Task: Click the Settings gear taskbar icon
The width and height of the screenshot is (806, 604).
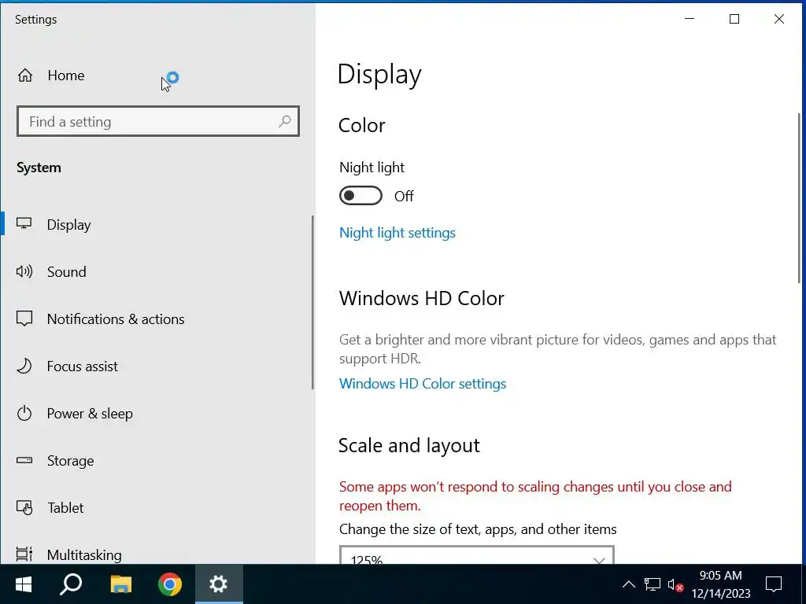Action: (x=219, y=584)
